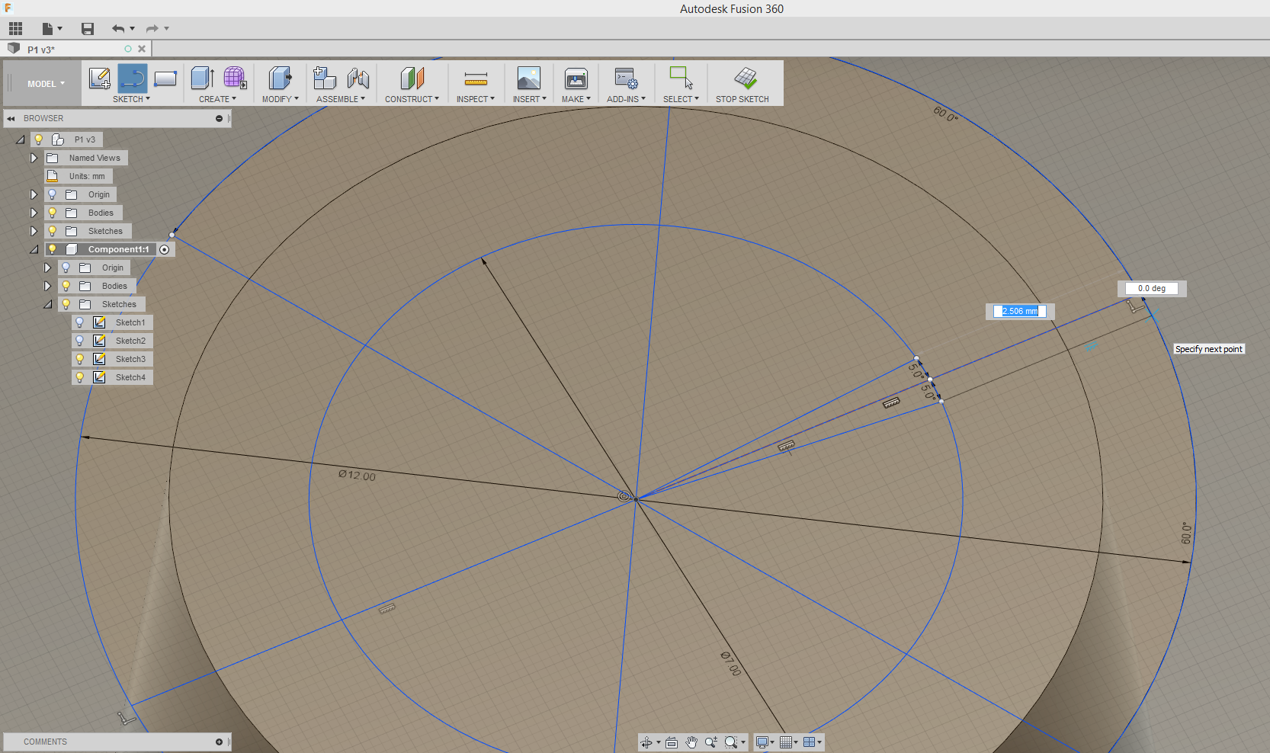The height and width of the screenshot is (753, 1270).
Task: Click the Measure ruler Inspect icon
Action: pos(476,79)
